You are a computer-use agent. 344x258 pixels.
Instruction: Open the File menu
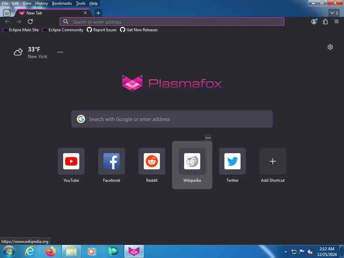(x=5, y=3)
